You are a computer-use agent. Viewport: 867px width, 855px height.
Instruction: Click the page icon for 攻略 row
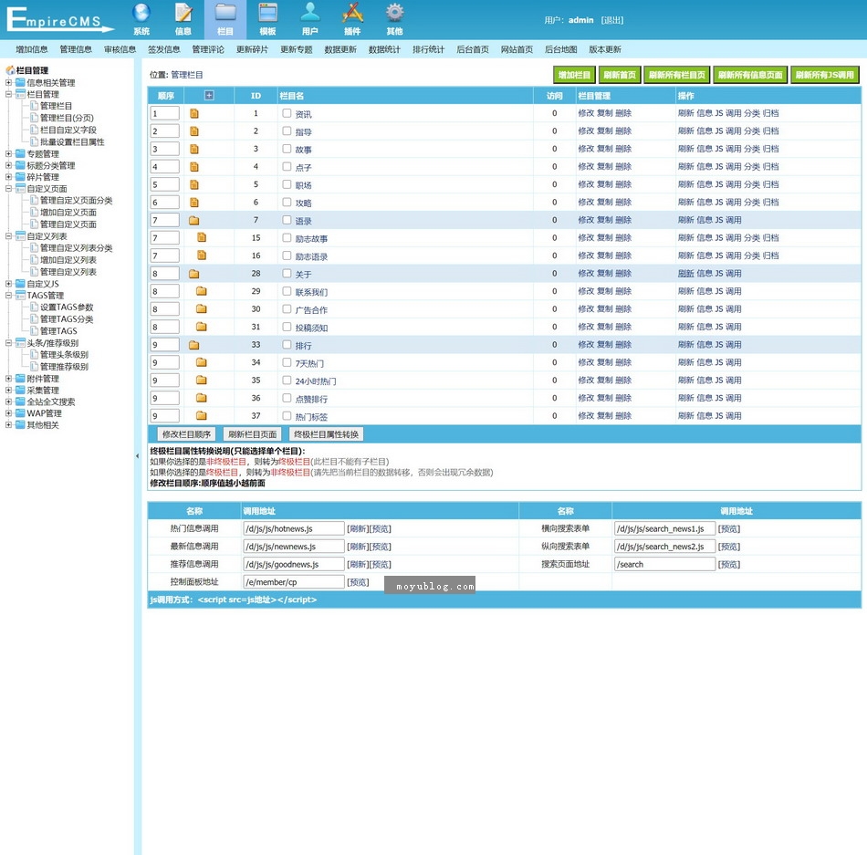tap(194, 203)
